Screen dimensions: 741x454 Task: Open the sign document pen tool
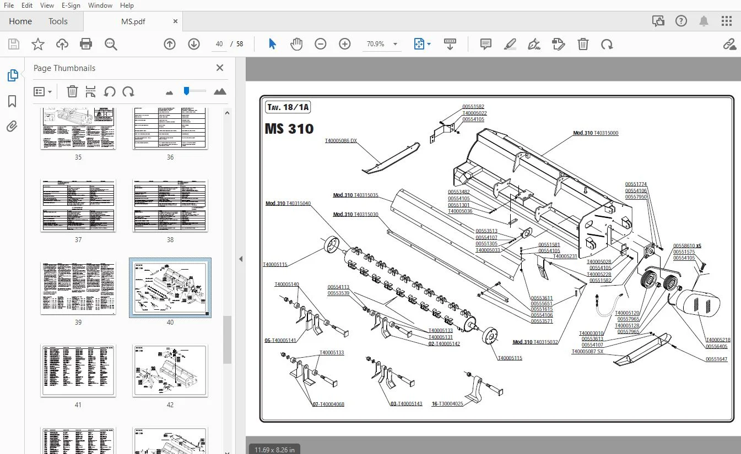coord(534,44)
